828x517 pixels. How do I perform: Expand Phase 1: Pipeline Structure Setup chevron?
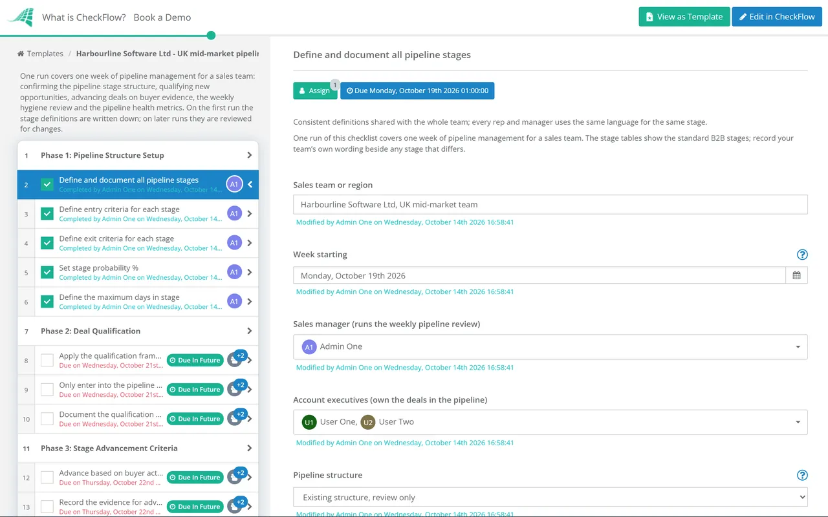pos(250,155)
